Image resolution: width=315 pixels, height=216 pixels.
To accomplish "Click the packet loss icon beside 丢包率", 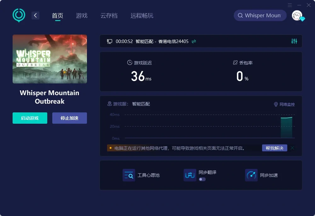I will pyautogui.click(x=235, y=63).
